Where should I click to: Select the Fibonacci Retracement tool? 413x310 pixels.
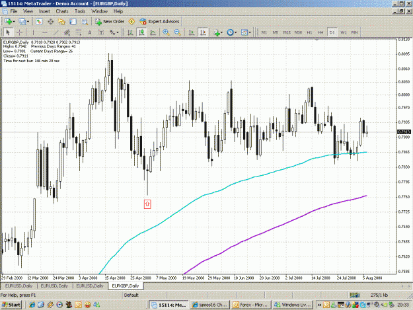[78, 32]
